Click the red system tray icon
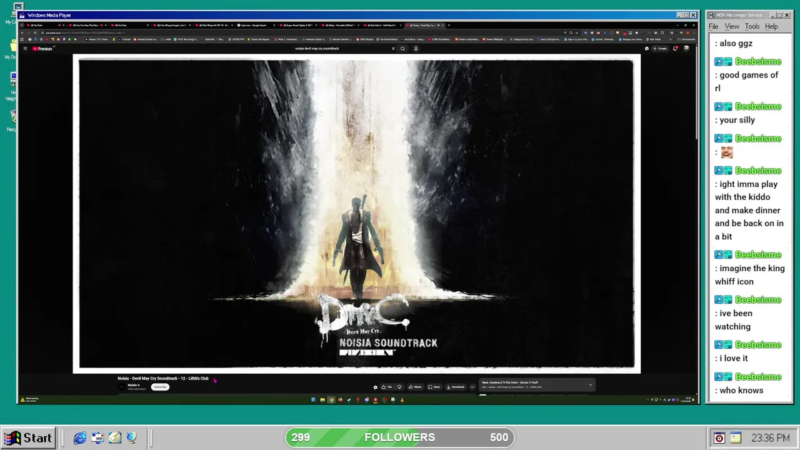This screenshot has height=450, width=800. pos(719,438)
